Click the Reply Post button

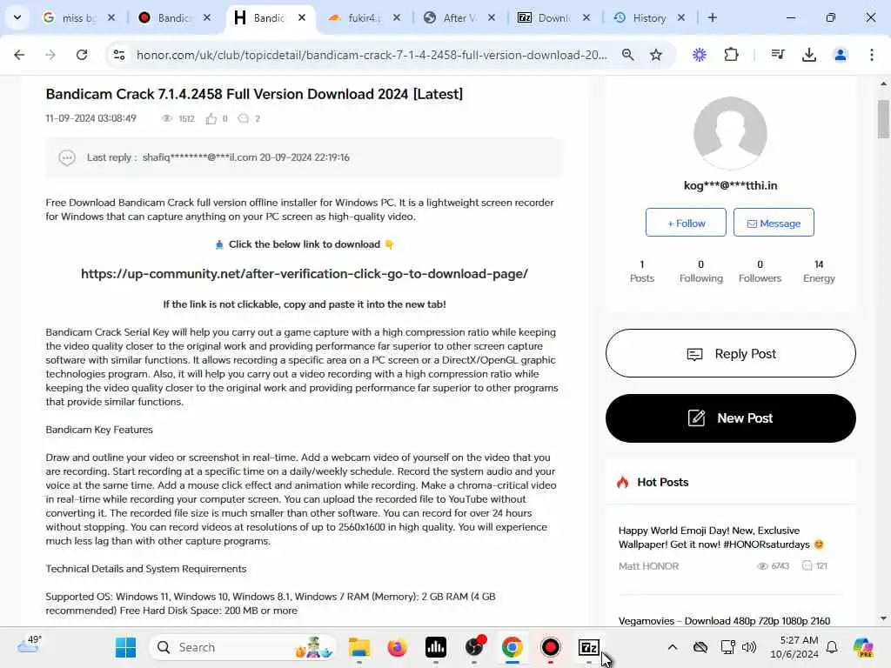731,353
